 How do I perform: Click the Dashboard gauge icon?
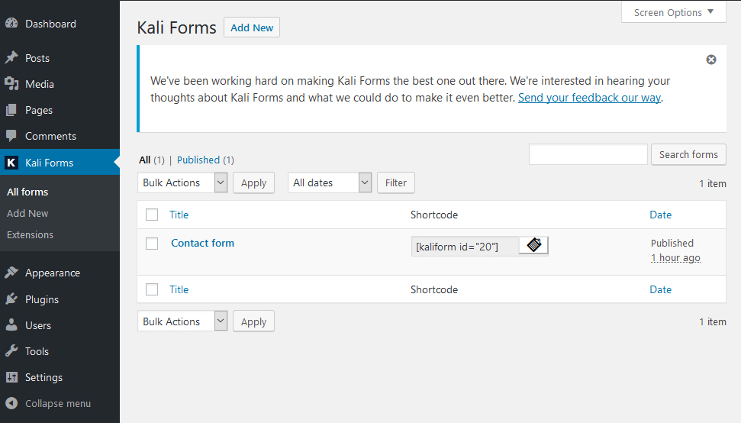coord(11,23)
